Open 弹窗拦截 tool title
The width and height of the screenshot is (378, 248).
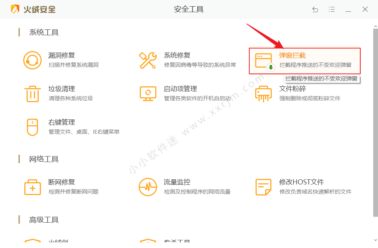point(292,55)
